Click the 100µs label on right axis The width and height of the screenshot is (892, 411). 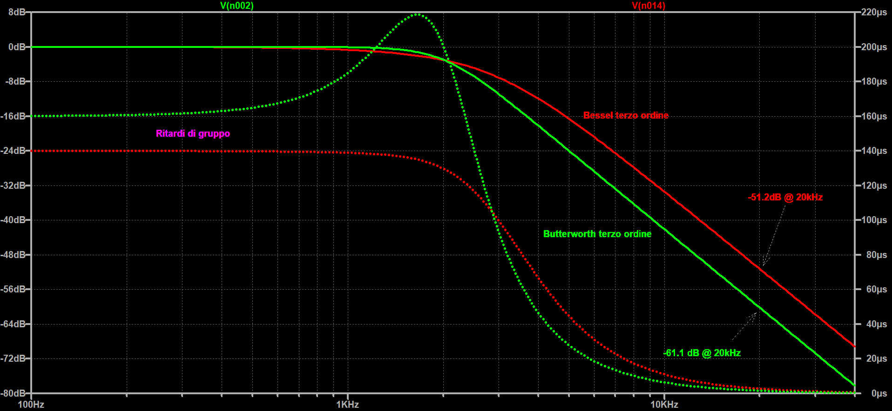pos(874,220)
